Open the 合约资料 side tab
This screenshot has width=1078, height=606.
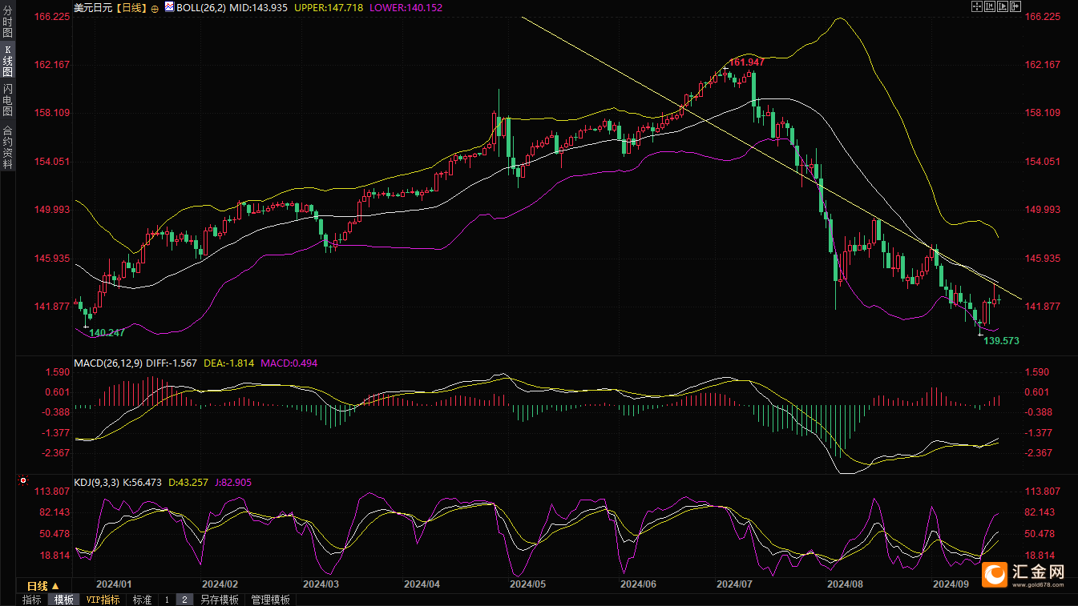[8, 146]
